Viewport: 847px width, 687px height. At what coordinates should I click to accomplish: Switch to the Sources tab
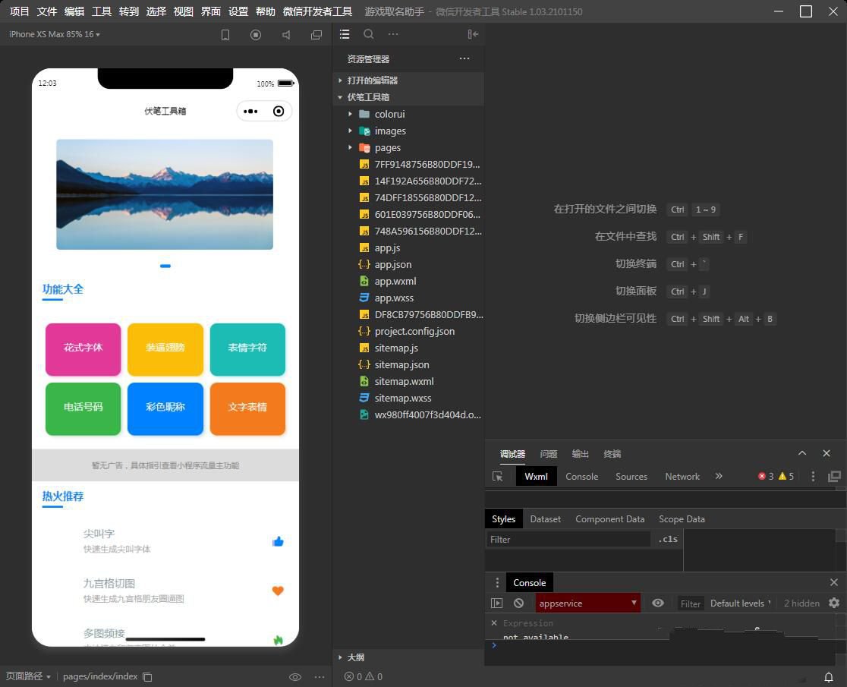click(631, 477)
